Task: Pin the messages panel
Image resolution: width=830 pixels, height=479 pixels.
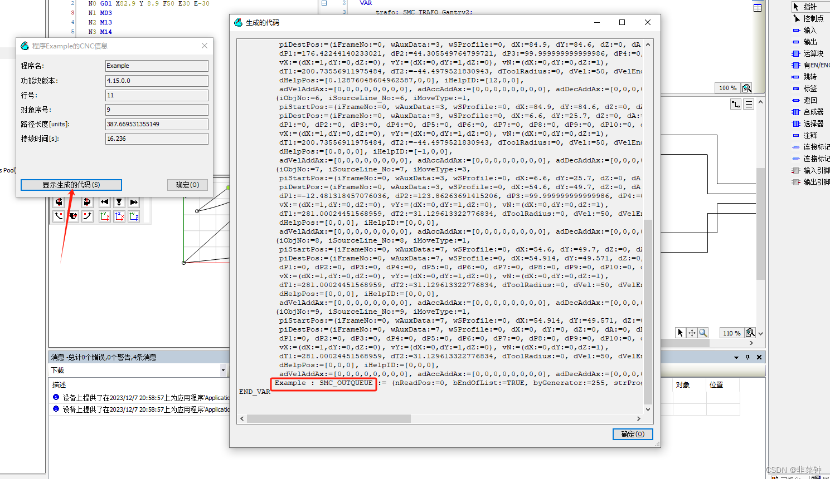Action: tap(748, 357)
